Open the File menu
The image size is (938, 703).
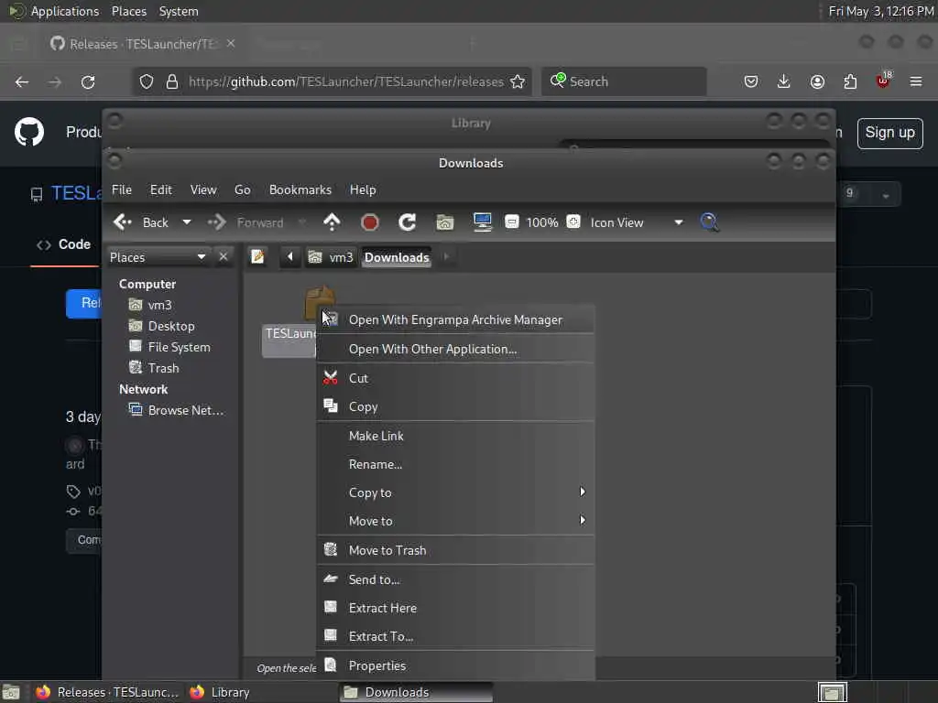click(122, 189)
